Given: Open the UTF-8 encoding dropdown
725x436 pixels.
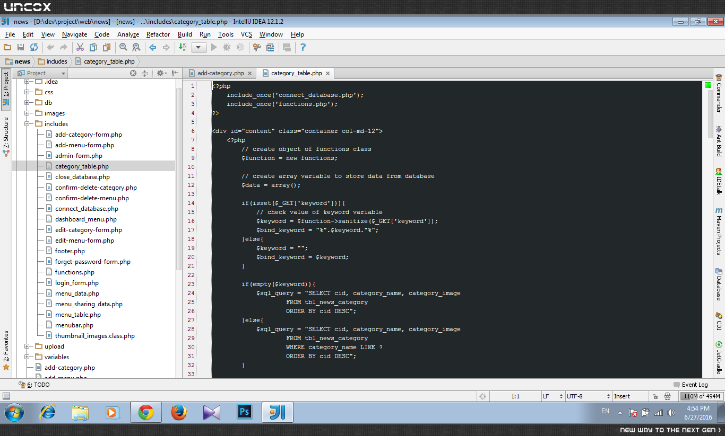Looking at the screenshot, I should [x=588, y=396].
